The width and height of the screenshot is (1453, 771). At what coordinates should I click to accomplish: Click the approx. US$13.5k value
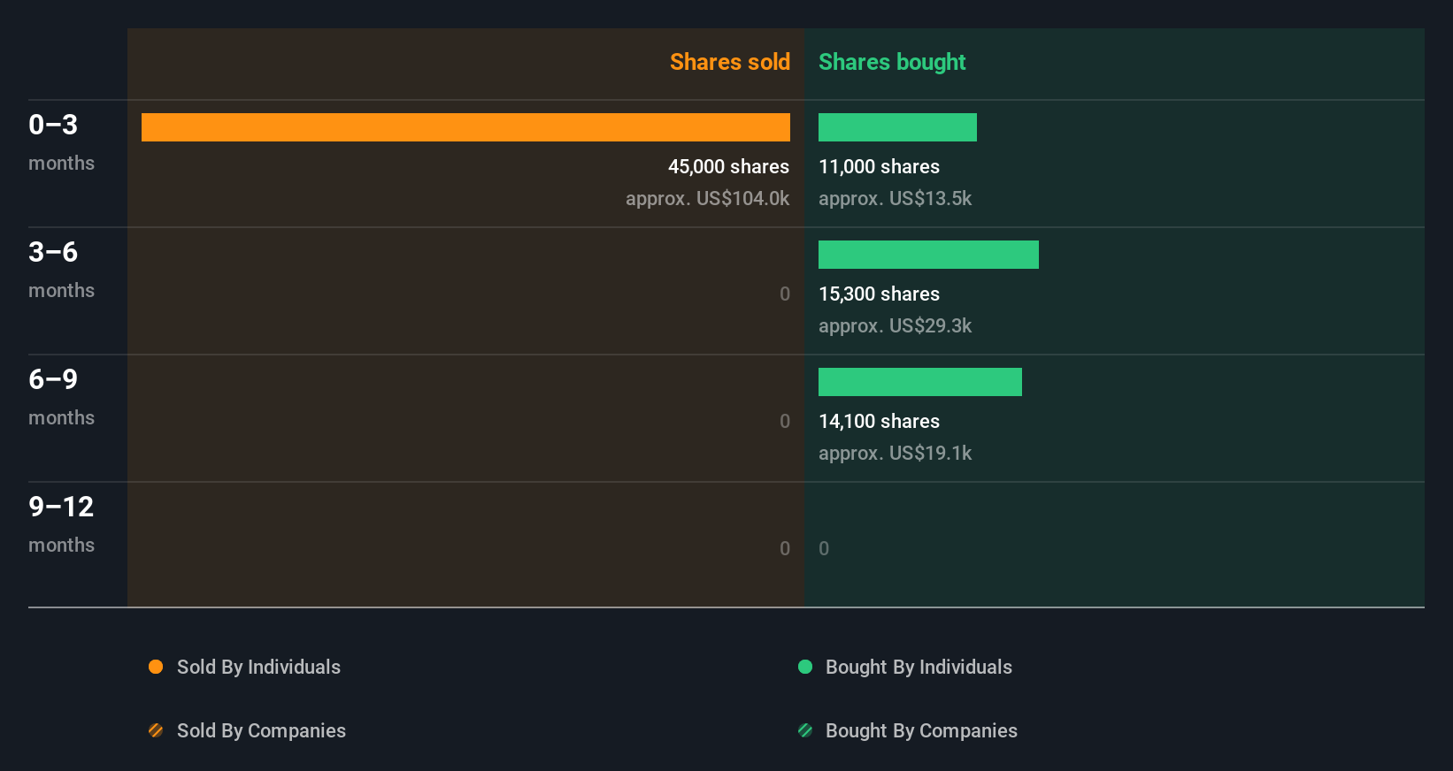pos(895,198)
